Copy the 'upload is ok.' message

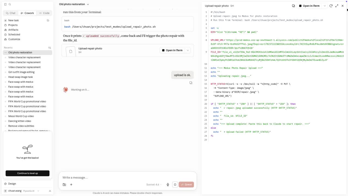pos(191,83)
